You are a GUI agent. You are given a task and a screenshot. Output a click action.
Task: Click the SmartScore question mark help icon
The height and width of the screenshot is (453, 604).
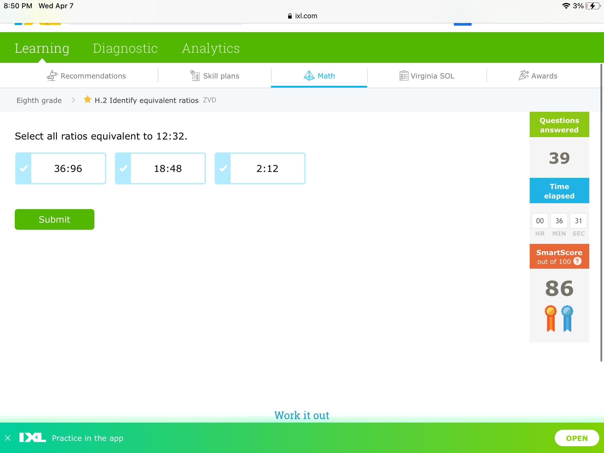577,261
